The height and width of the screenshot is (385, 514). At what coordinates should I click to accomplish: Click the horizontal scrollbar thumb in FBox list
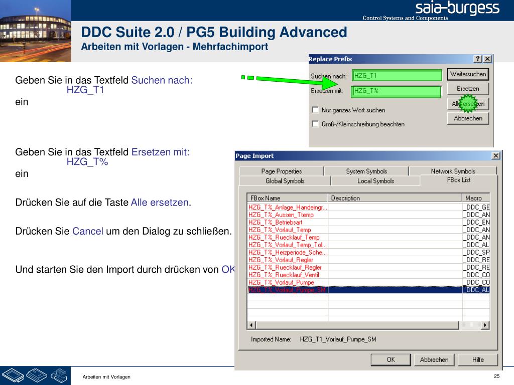(357, 325)
